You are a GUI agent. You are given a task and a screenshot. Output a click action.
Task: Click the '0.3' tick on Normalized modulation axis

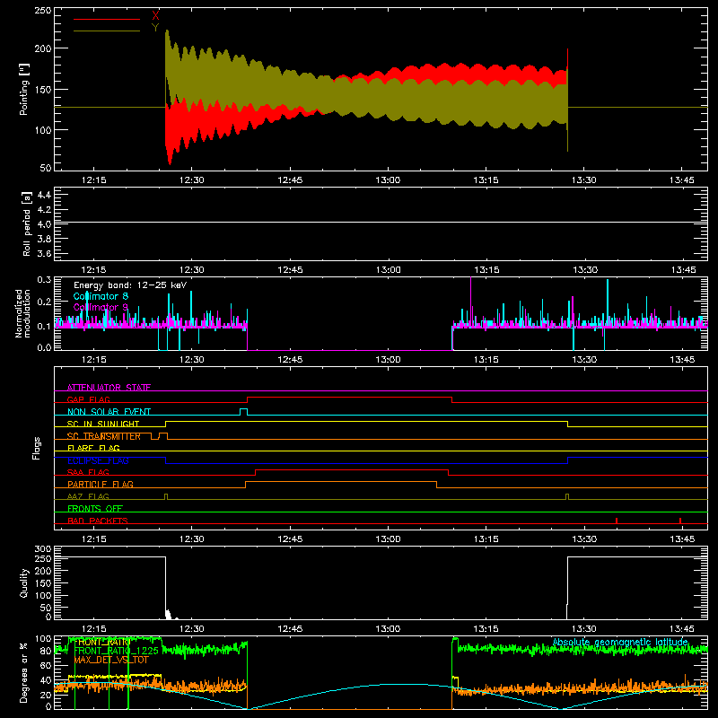44,280
